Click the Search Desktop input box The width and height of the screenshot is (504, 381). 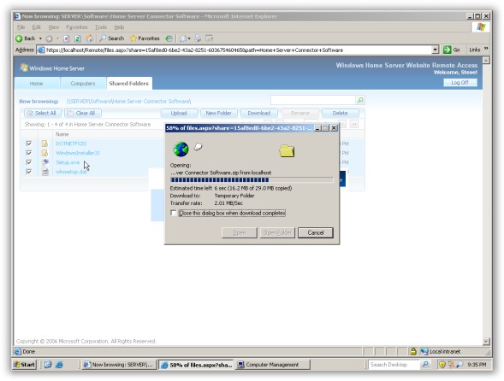394,365
